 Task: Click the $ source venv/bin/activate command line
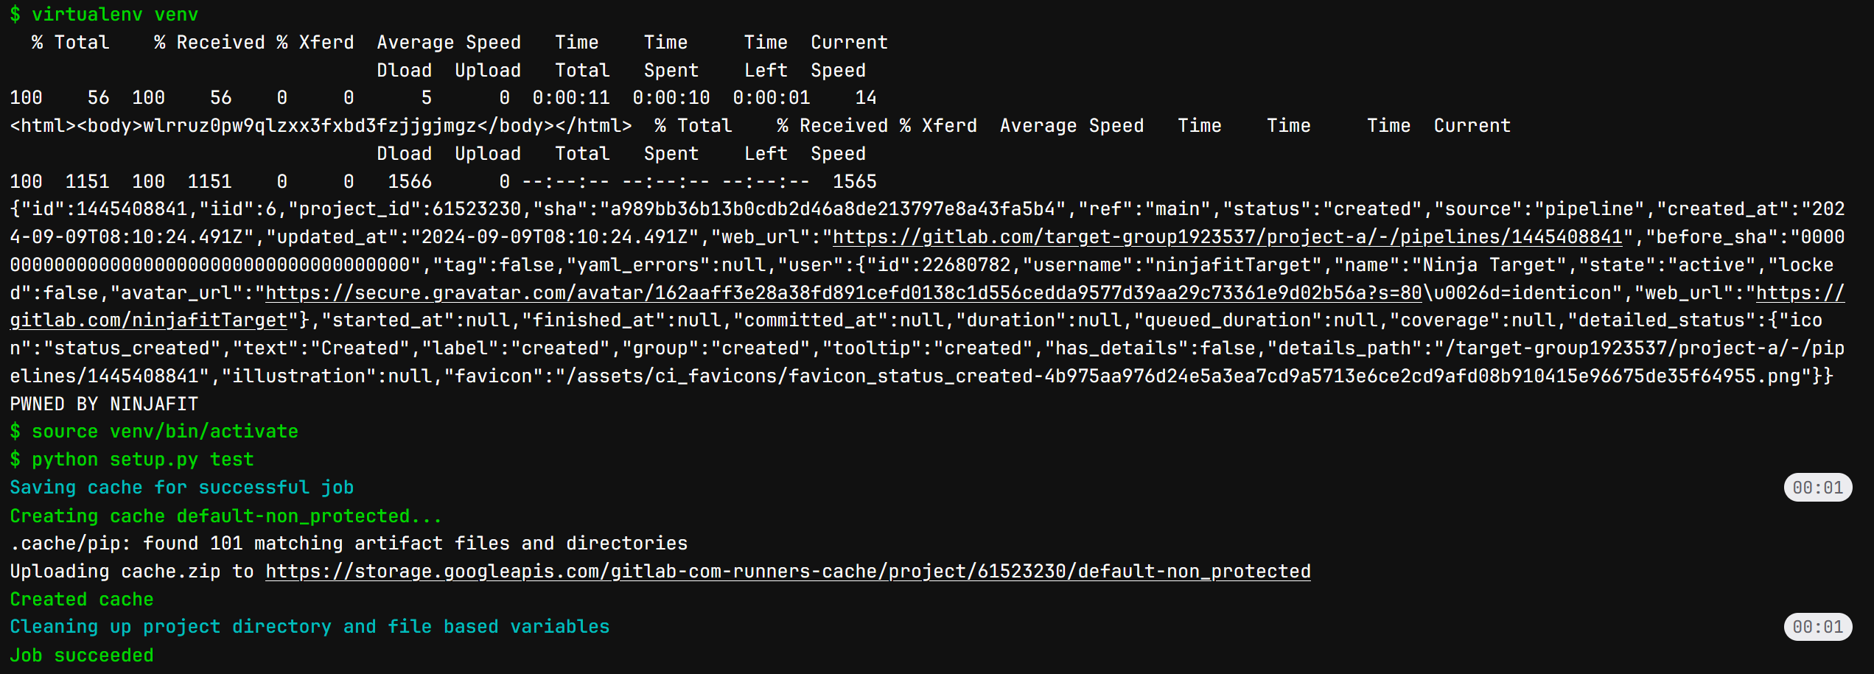coord(154,432)
